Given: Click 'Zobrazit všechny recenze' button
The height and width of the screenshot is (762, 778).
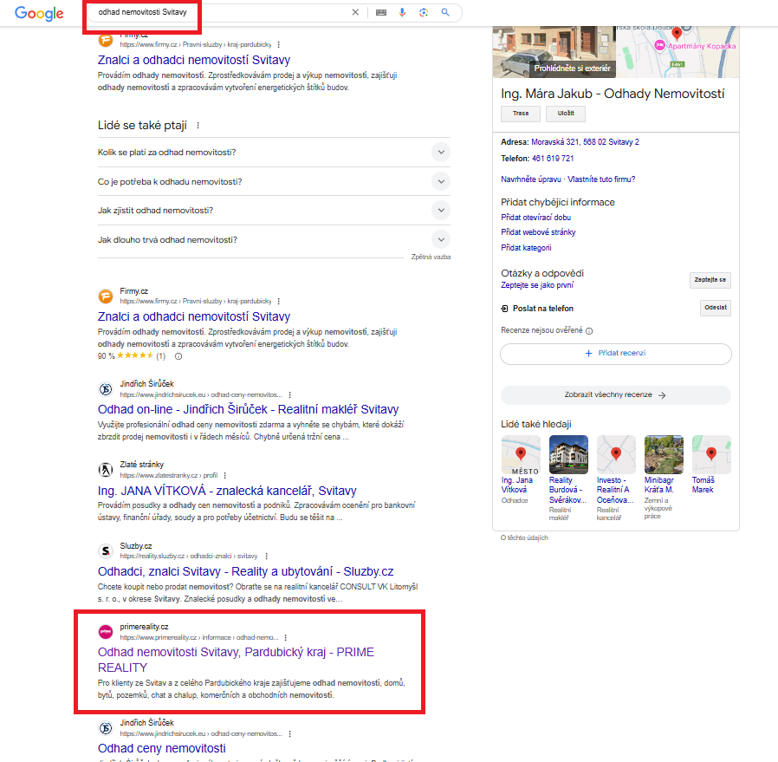Looking at the screenshot, I should [616, 395].
